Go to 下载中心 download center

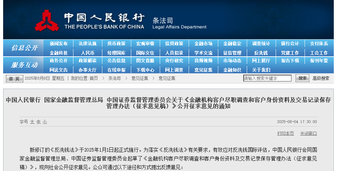point(145,70)
